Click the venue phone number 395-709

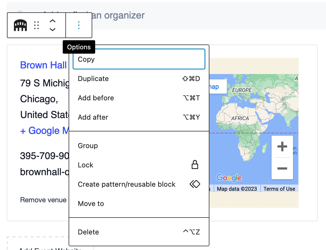45,156
